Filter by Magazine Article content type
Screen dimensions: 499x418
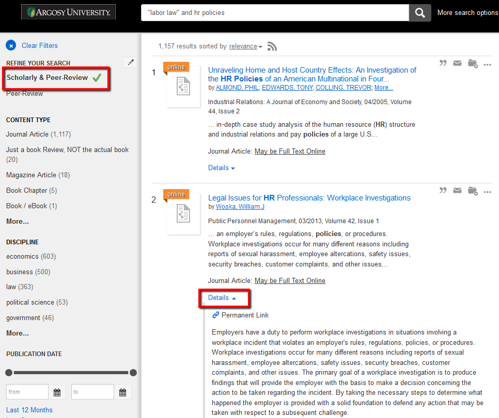pyautogui.click(x=38, y=175)
